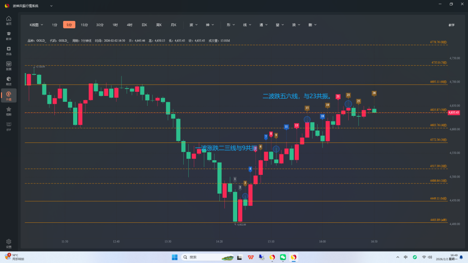Select the 30分 timeframe tab
The image size is (468, 263).
pyautogui.click(x=100, y=25)
